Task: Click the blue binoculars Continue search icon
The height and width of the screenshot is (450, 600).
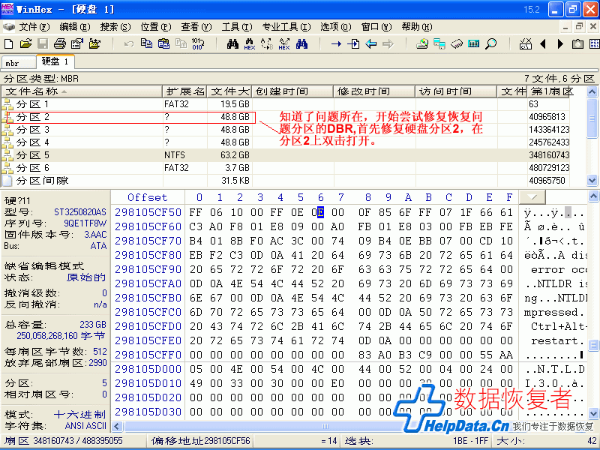Action: click(x=301, y=43)
